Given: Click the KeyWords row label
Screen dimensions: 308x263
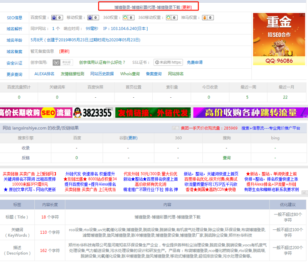Looking at the screenshot, I should coord(17,232).
